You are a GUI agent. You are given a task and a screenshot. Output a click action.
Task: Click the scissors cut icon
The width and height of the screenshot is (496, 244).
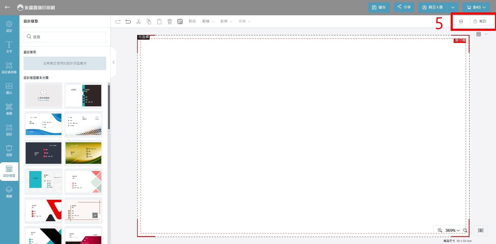(139, 21)
